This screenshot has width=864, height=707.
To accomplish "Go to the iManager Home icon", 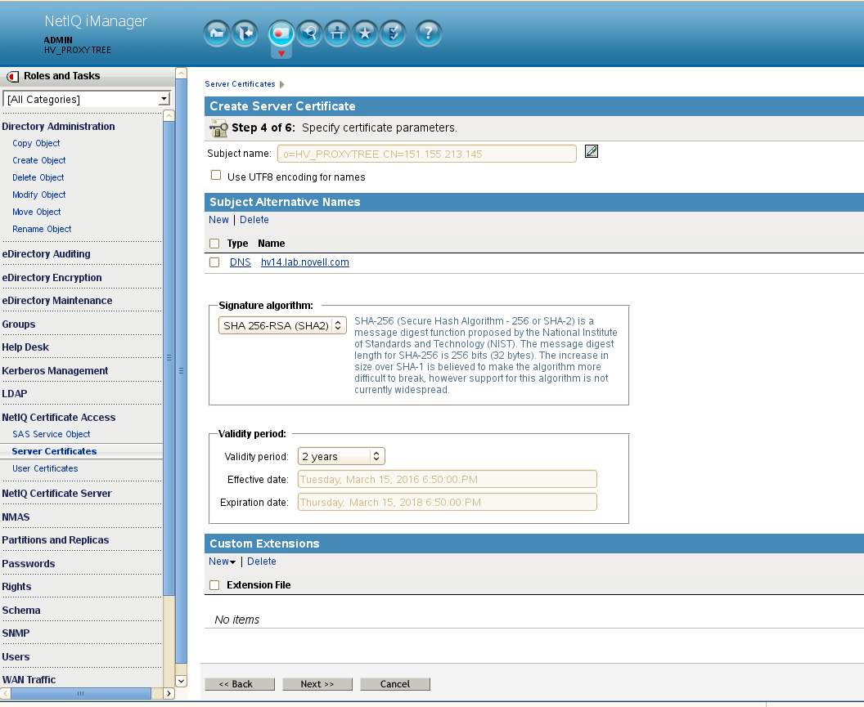I will (x=217, y=34).
